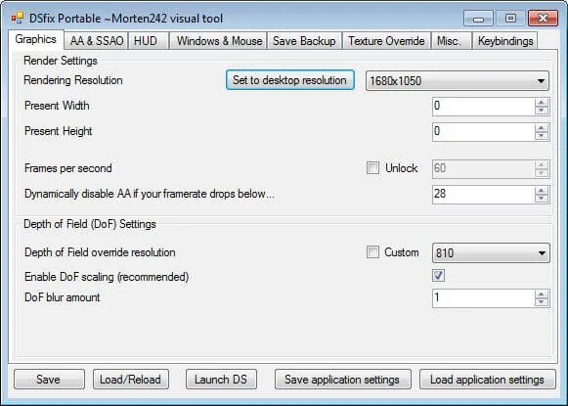Click the Load/Reload button

click(131, 380)
